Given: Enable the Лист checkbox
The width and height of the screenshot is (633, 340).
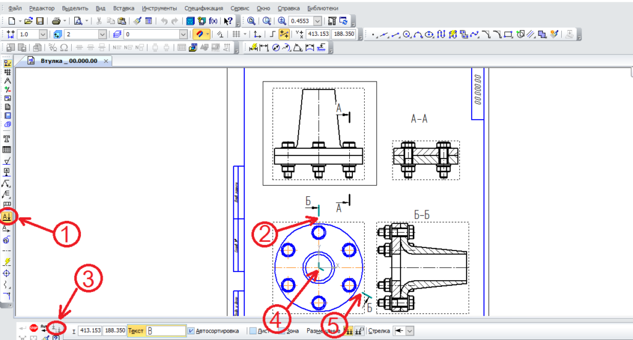Looking at the screenshot, I should coord(253,331).
